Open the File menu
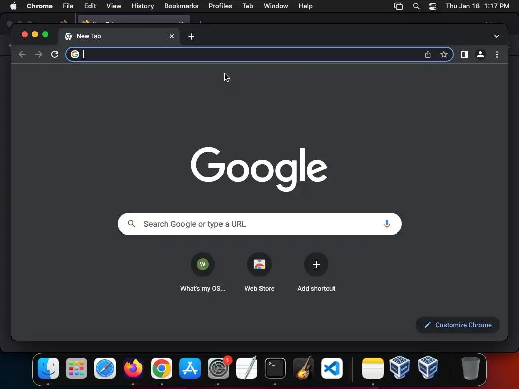The image size is (519, 389). [x=68, y=6]
